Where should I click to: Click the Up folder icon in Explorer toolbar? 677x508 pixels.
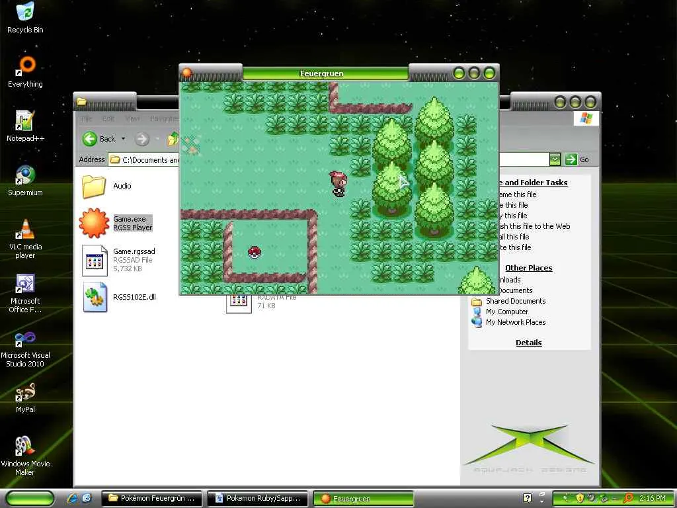coord(173,139)
